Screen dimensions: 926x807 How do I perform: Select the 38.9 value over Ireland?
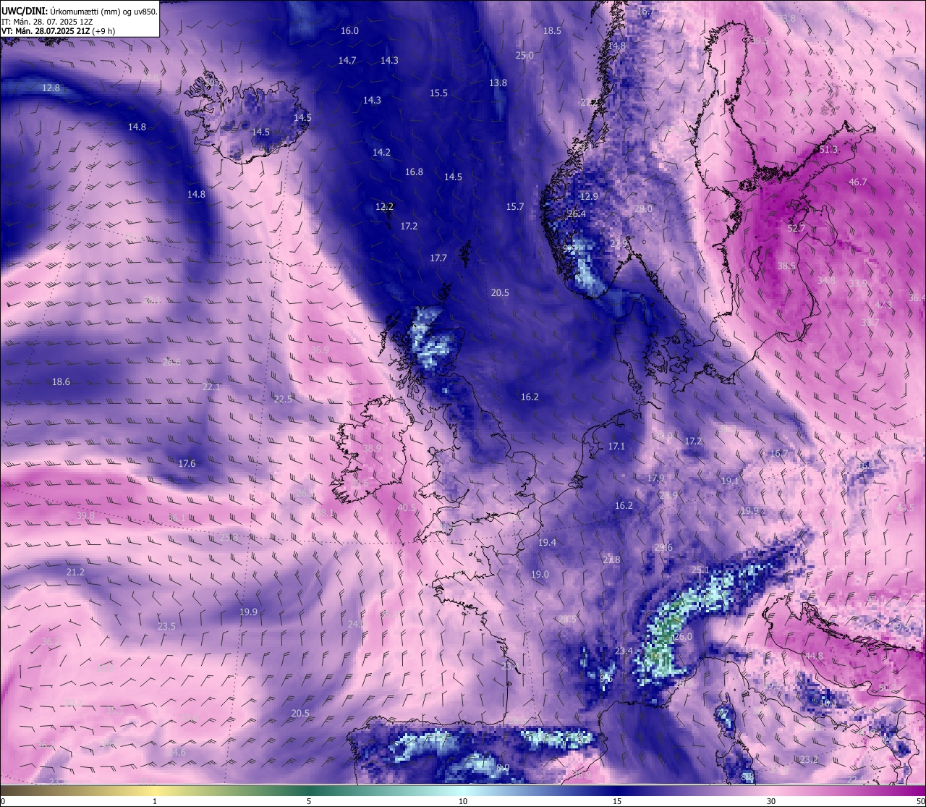(371, 448)
